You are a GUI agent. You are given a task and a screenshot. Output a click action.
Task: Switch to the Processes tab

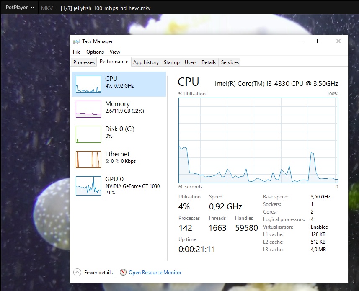[x=84, y=62]
